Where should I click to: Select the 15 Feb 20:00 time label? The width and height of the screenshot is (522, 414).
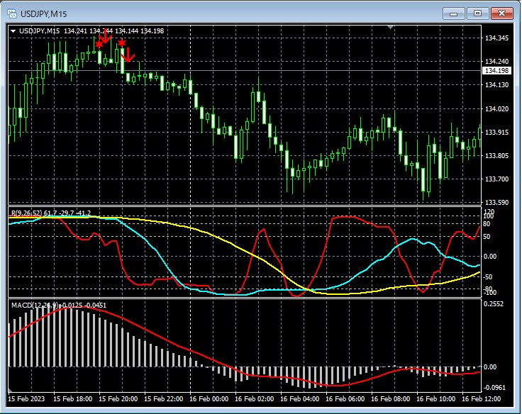click(x=118, y=399)
